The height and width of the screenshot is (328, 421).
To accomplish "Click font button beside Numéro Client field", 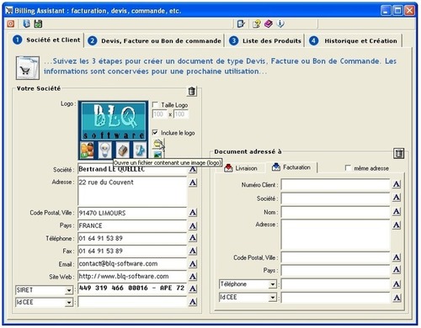I will point(397,184).
